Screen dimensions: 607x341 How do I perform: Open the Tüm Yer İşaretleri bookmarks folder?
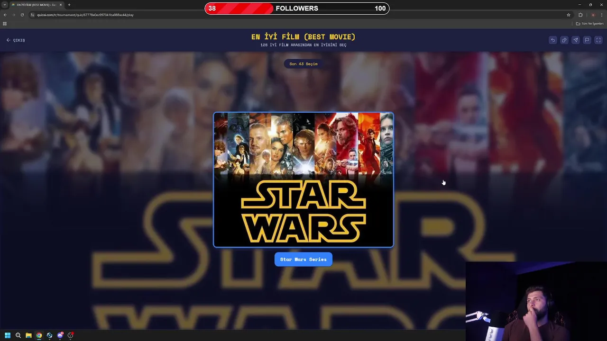590,24
